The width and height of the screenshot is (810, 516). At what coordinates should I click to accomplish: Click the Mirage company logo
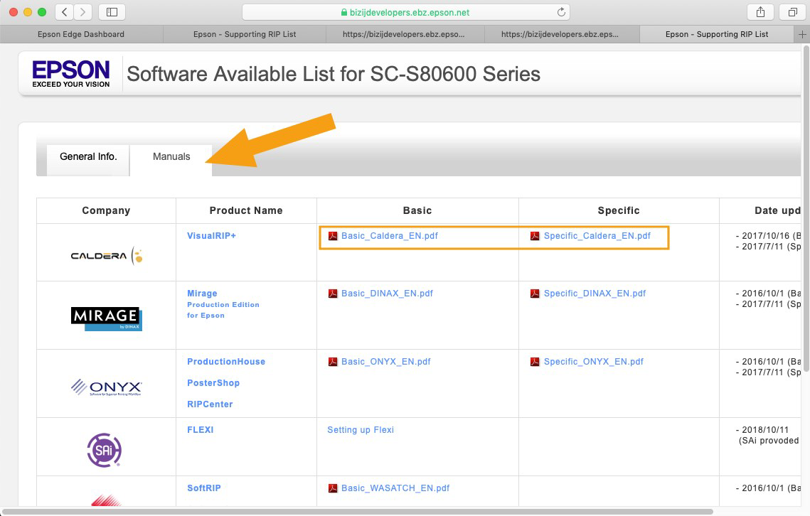pos(106,318)
